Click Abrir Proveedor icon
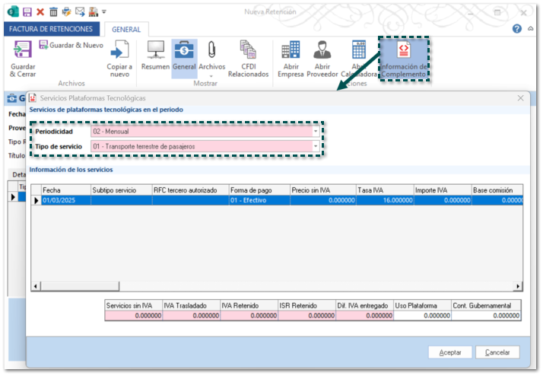Image resolution: width=543 pixels, height=376 pixels. tap(322, 52)
